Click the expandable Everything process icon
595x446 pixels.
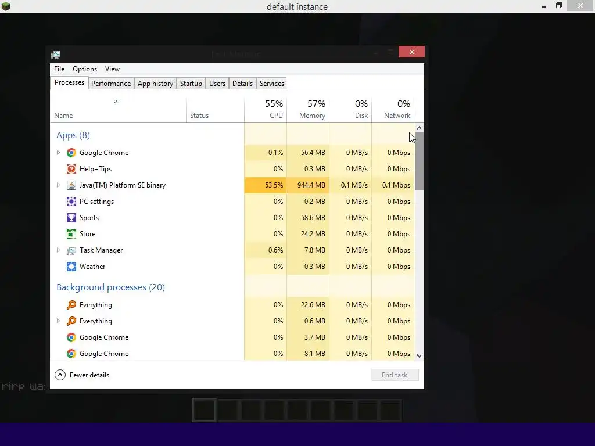[x=71, y=321]
